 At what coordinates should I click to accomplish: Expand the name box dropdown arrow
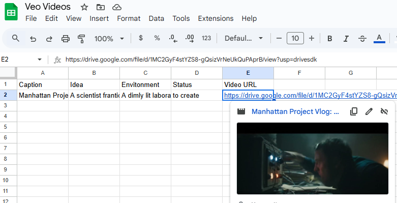pos(40,60)
